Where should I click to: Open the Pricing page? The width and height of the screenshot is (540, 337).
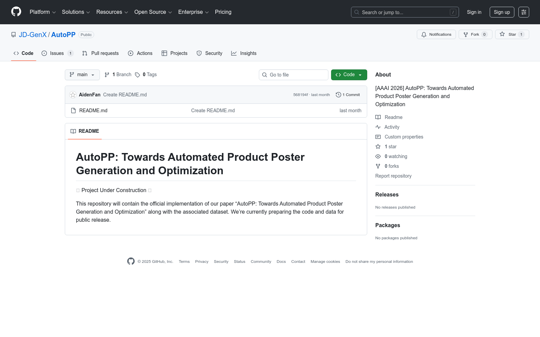223,12
